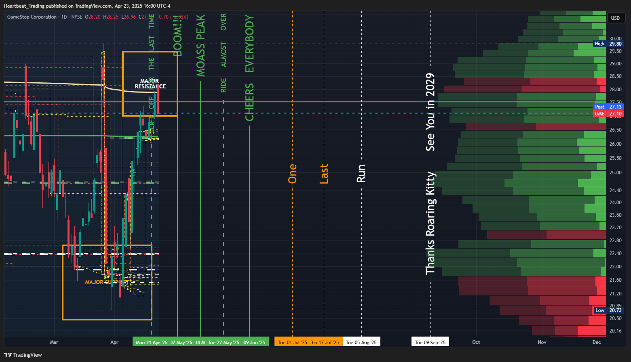This screenshot has width=631, height=362.
Task: Select the 12 May '25 date marker
Action: tap(181, 342)
